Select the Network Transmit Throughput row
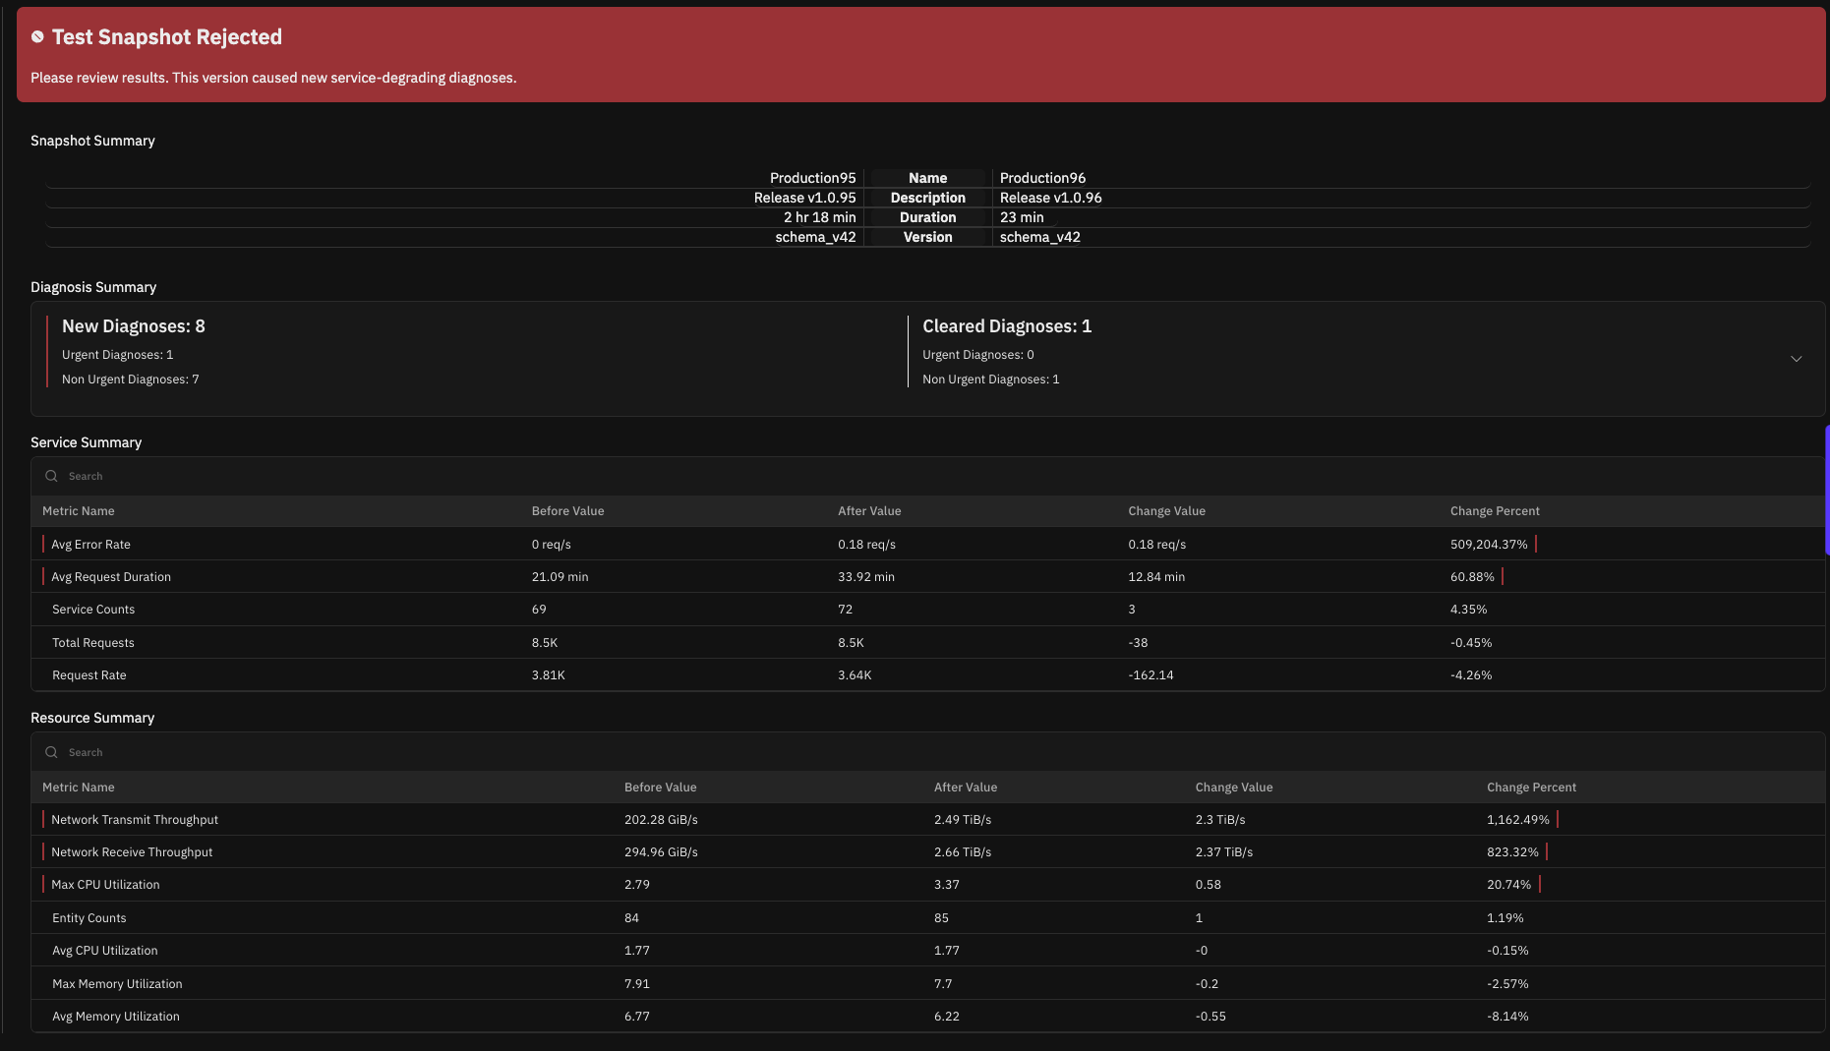 tap(927, 820)
